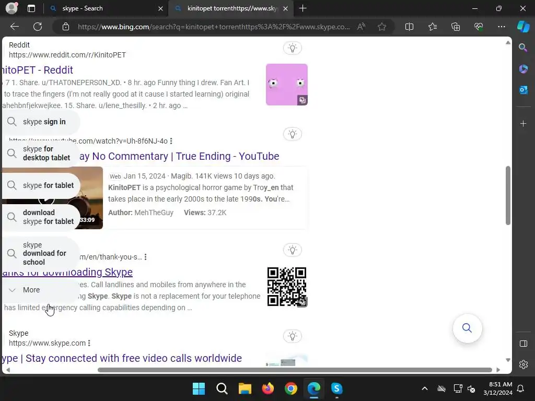Open options dots next to skype.com

point(89,343)
